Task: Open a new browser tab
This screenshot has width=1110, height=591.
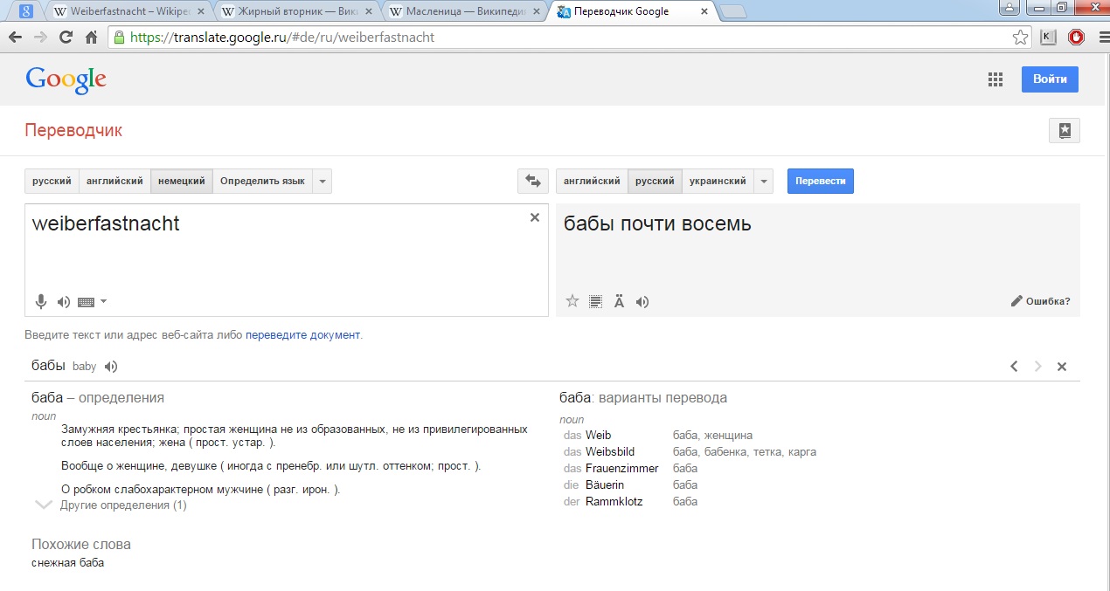Action: pos(732,12)
